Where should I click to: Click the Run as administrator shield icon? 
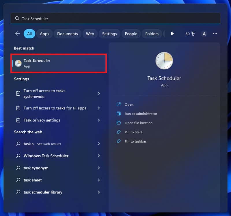click(x=119, y=113)
